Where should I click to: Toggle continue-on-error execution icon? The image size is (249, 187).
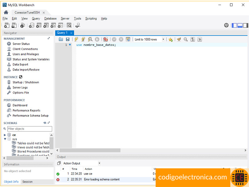tap(106, 39)
